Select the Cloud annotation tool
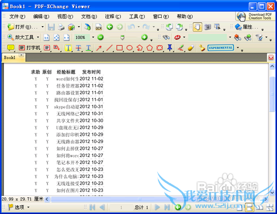277x214 pixels. tap(160, 48)
